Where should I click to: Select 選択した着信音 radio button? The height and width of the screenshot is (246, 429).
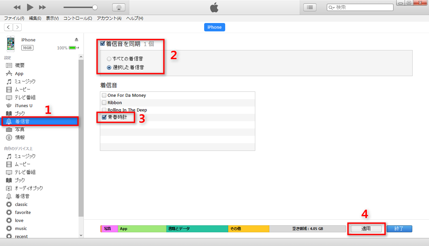click(109, 67)
